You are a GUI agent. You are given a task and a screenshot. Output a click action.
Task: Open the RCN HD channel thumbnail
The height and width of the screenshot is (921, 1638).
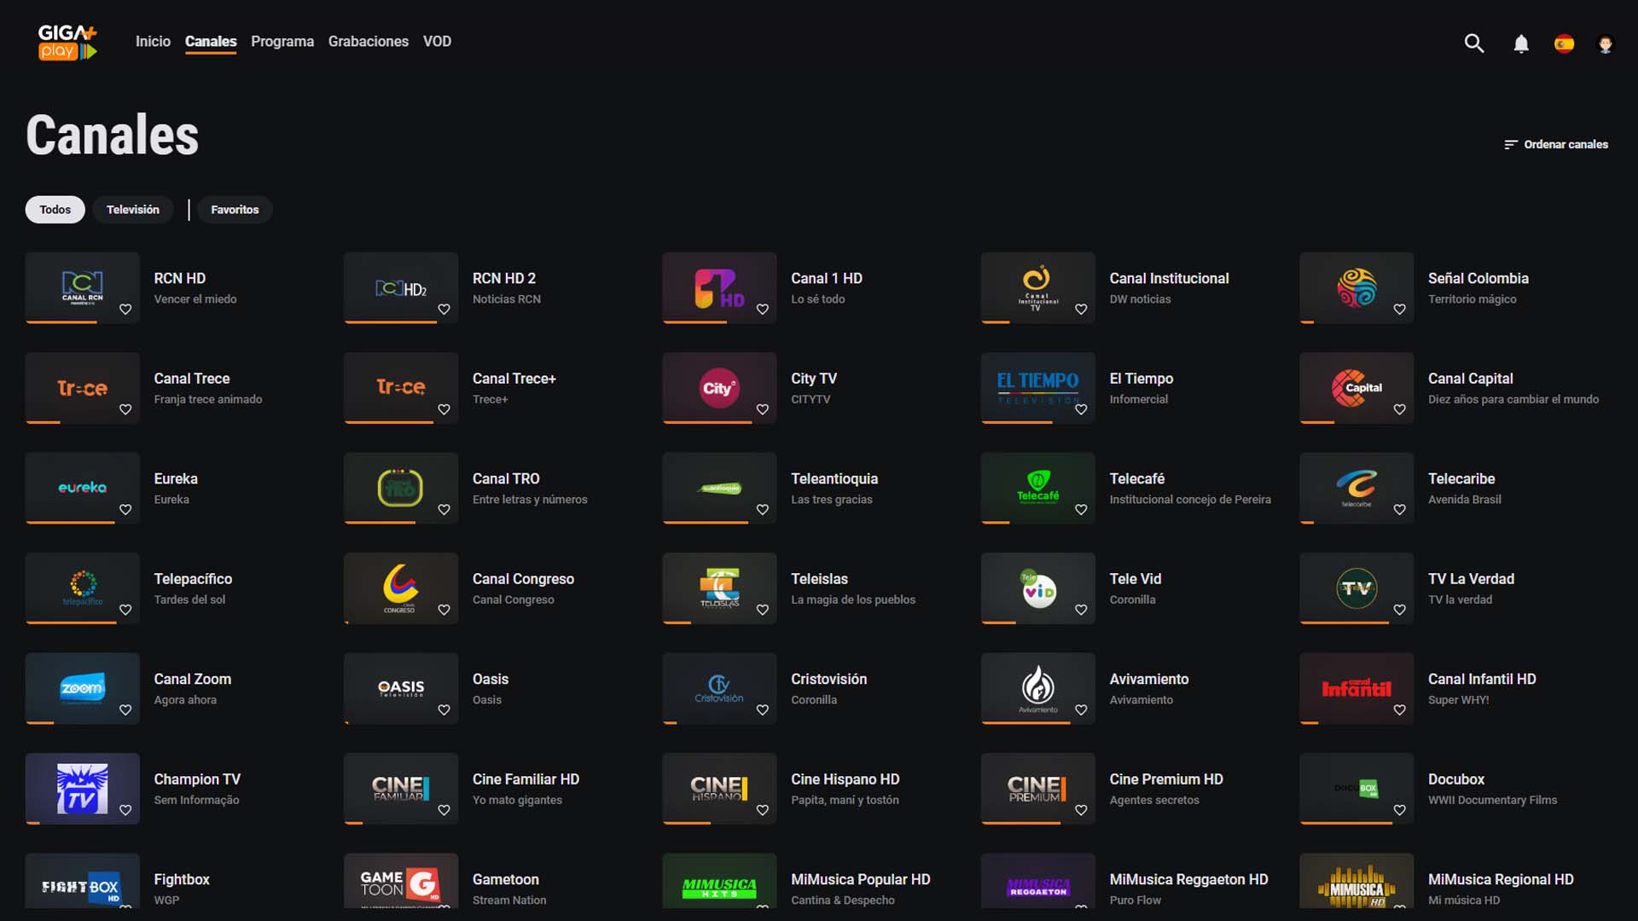(x=82, y=283)
